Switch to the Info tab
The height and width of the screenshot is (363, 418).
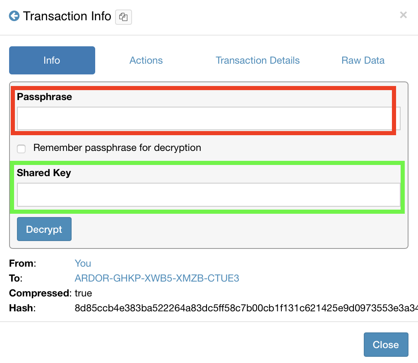[x=52, y=60]
